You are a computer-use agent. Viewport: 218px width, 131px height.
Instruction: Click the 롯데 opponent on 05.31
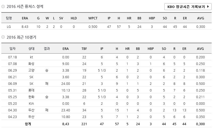pos(31,90)
